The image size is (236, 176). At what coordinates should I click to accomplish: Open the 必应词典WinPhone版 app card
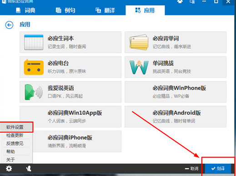[176, 92]
